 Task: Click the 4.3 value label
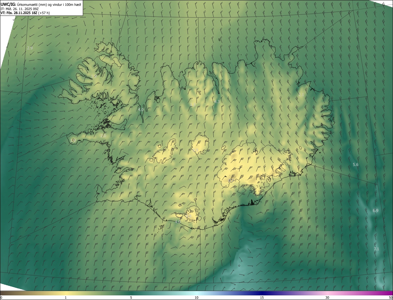pos(217,102)
